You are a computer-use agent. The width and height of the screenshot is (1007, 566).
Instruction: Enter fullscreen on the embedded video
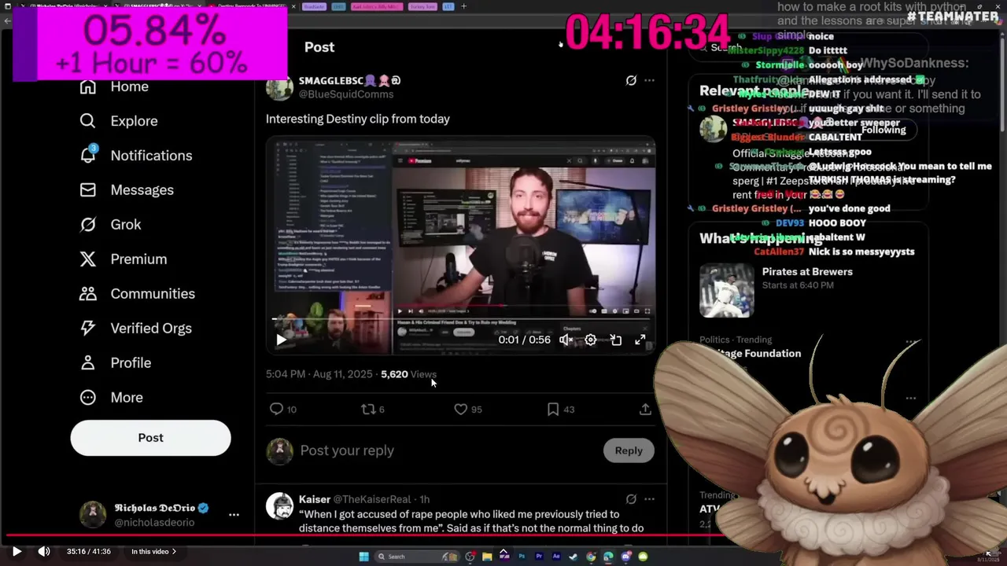pyautogui.click(x=640, y=340)
